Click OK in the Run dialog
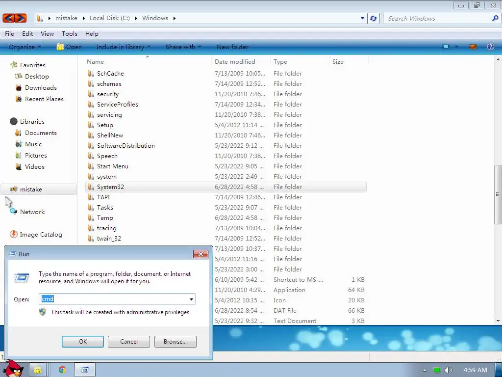This screenshot has height=377, width=502. click(x=82, y=342)
